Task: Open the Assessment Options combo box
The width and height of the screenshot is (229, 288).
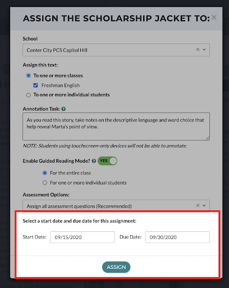Action: 116,206
